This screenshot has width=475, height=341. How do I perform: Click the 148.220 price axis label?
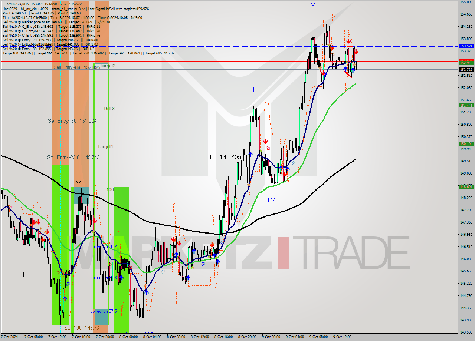click(466, 198)
